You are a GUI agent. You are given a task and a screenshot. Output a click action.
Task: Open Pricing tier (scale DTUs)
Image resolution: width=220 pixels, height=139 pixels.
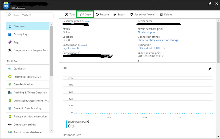[28, 77]
